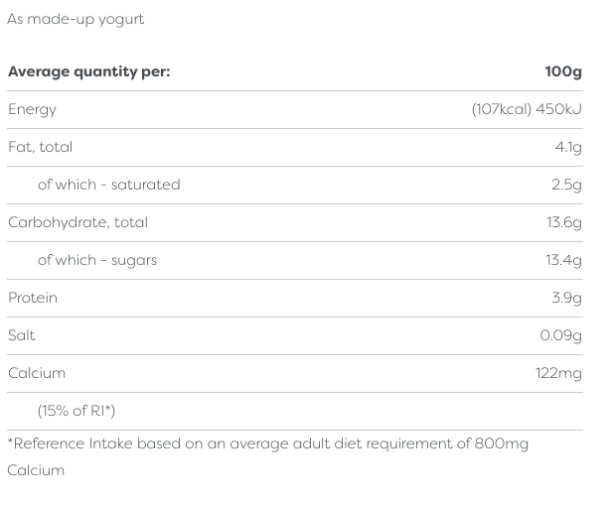Viewport: 612px width, 505px height.
Task: Select the "Fat, total" row label
Action: tap(40, 147)
